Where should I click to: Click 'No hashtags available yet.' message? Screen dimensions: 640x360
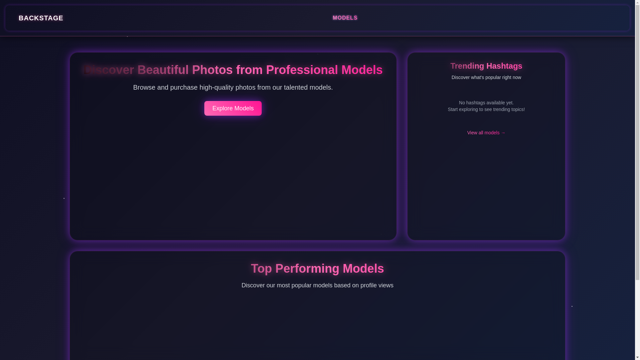486,103
